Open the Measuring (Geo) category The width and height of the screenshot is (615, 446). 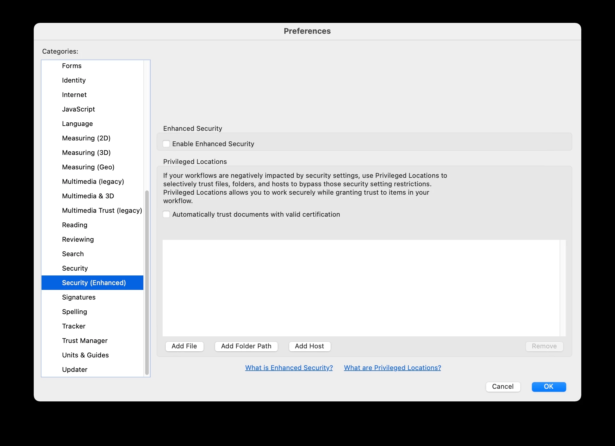(88, 167)
